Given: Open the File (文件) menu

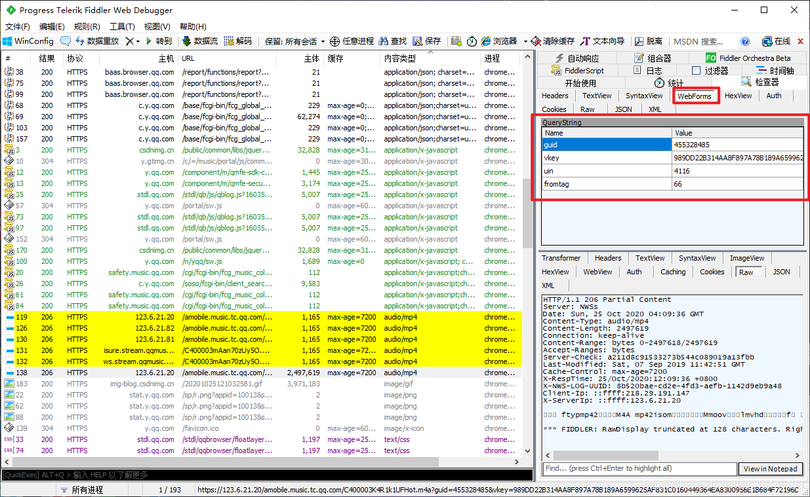Looking at the screenshot, I should click(18, 27).
